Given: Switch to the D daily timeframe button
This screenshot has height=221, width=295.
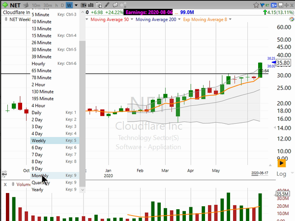Looking at the screenshot, I should (62, 5).
